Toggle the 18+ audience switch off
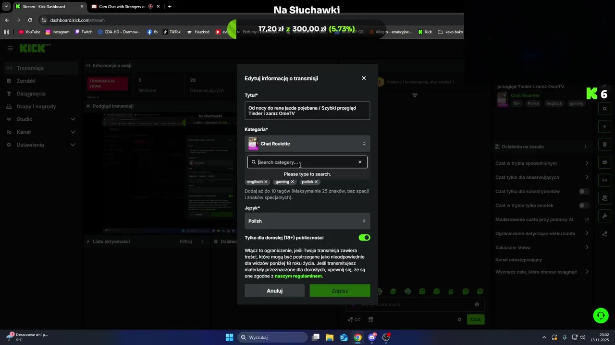 (x=364, y=238)
